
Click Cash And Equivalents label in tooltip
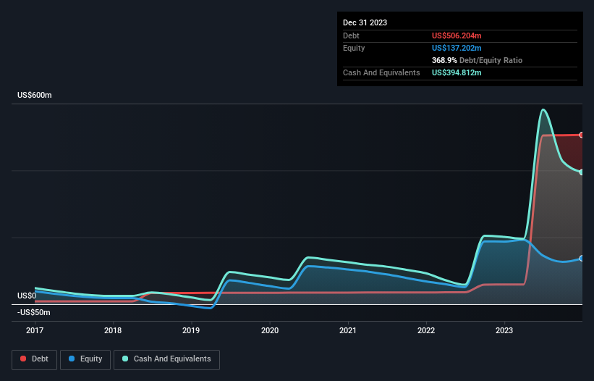381,72
